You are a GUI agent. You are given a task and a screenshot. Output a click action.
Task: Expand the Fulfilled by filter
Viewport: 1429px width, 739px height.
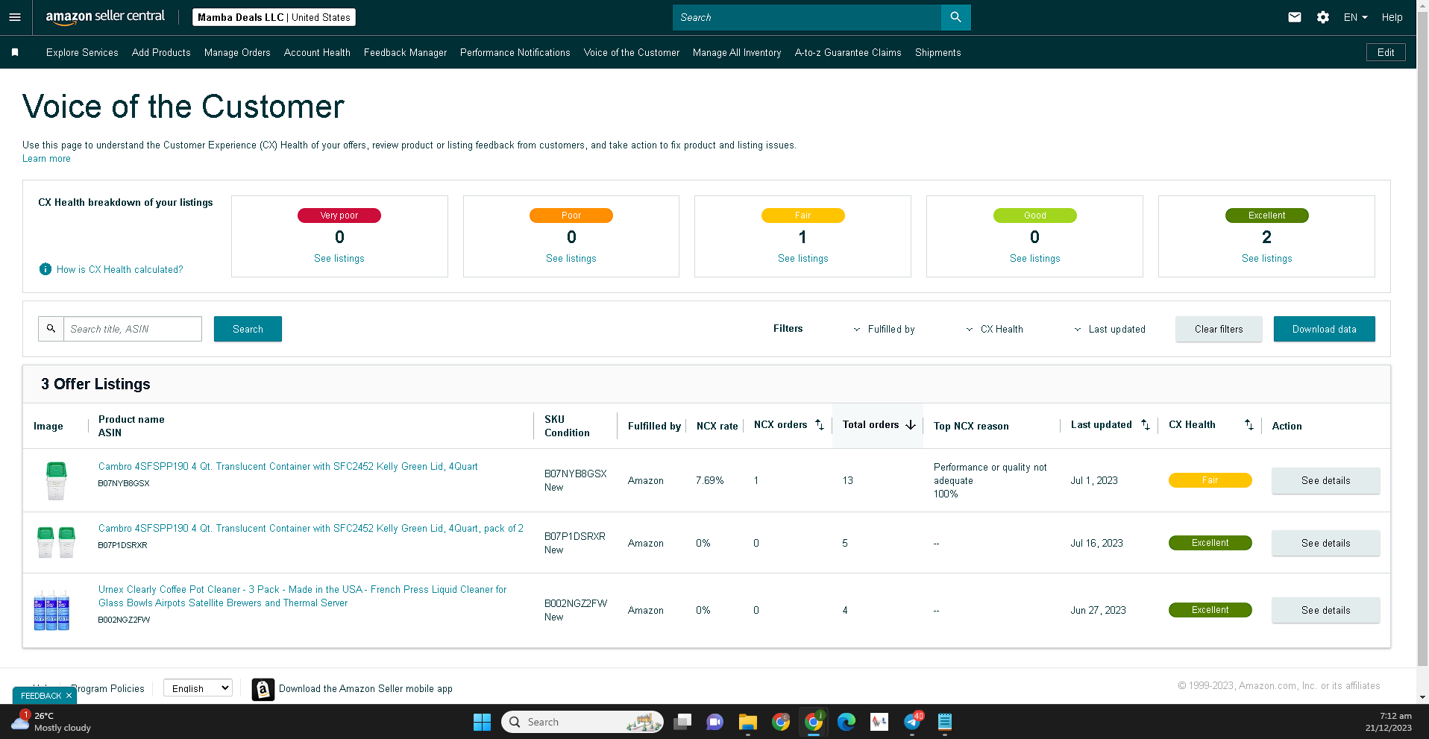[885, 329]
